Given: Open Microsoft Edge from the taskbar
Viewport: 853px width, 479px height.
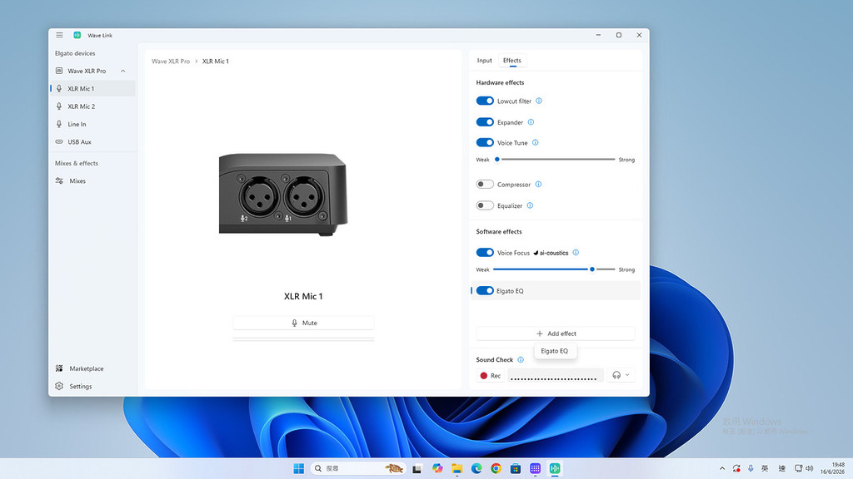Looking at the screenshot, I should point(476,468).
